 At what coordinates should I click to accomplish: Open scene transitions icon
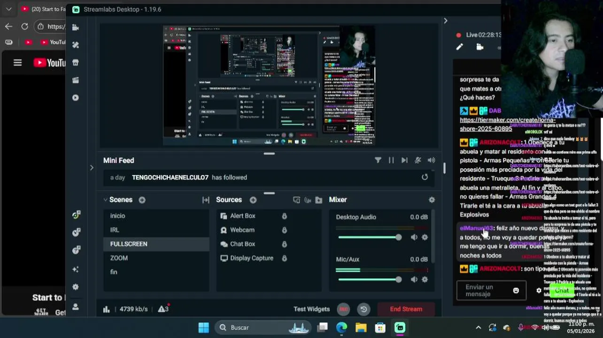(x=206, y=200)
